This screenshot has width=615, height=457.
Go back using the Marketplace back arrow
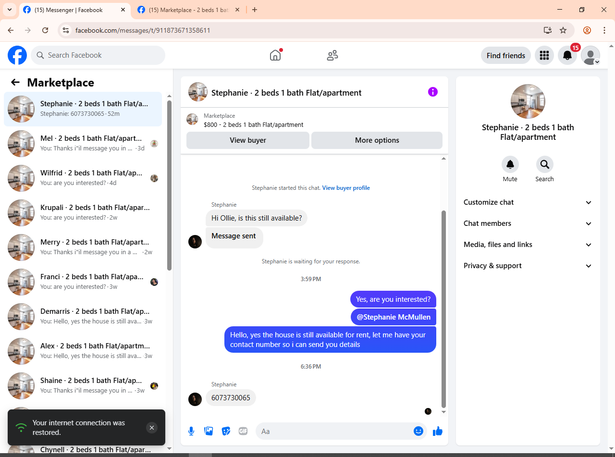(x=15, y=82)
